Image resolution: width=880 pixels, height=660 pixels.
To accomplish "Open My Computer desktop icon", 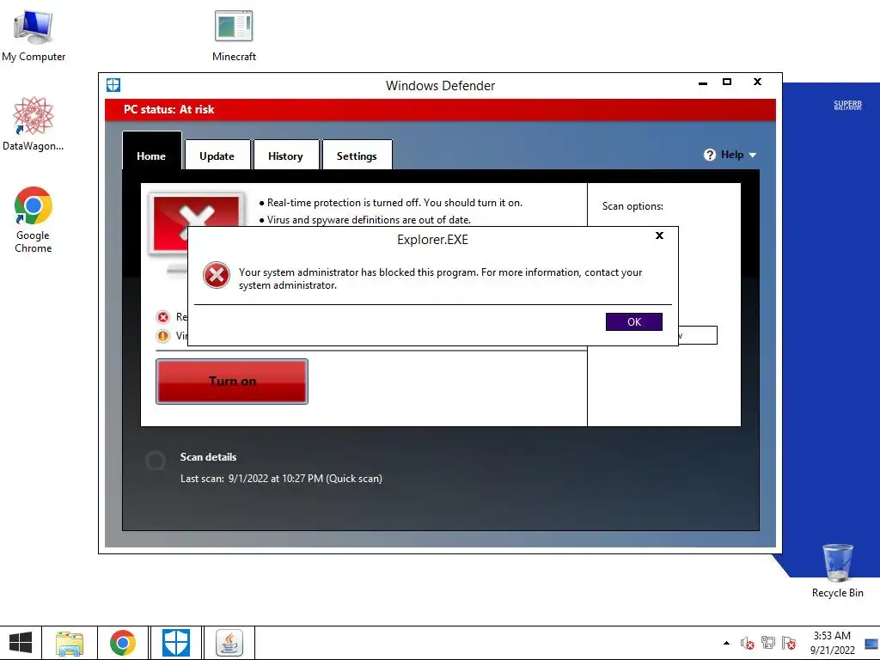I will (34, 36).
